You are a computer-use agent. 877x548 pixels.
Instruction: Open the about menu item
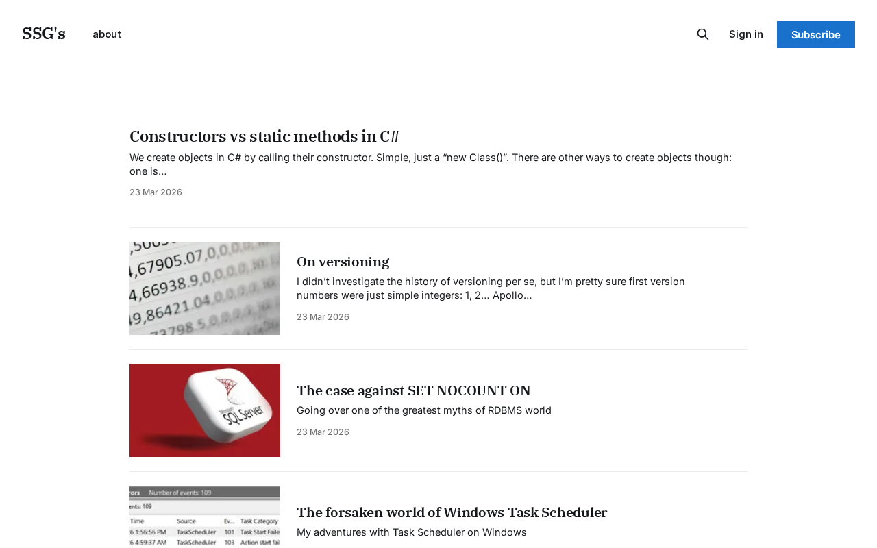[x=107, y=34]
